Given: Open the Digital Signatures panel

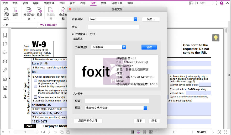Looking at the screenshot, I should 5,96.
